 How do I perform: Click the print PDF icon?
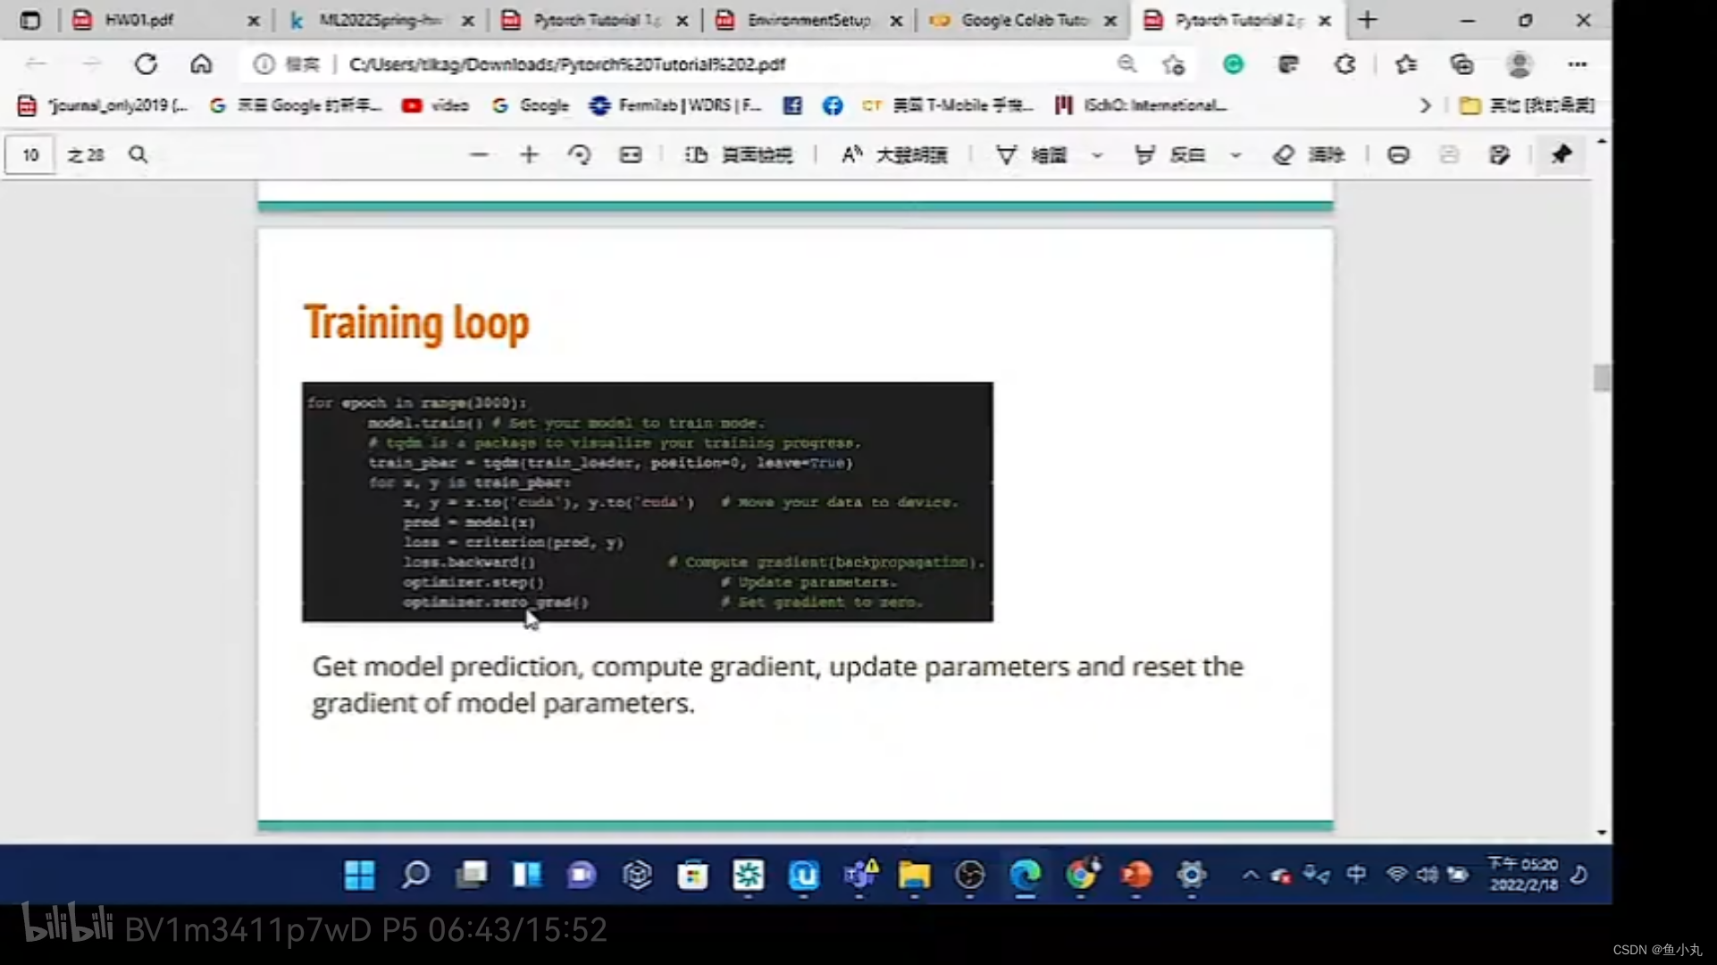click(1398, 155)
